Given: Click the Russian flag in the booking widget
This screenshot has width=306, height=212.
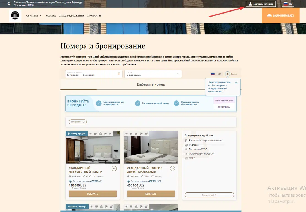Looking at the screenshot, I should tap(213, 74).
